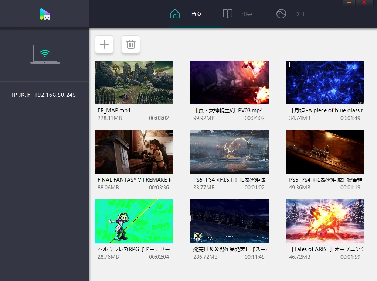Select the F.I.S.T. 暗影火炬城 video thumbnail

229,152
